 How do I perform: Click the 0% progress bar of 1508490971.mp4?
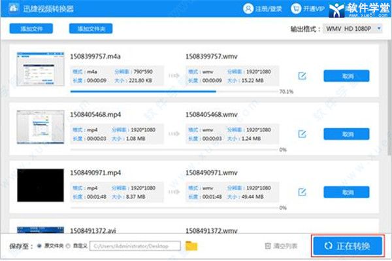(174, 208)
